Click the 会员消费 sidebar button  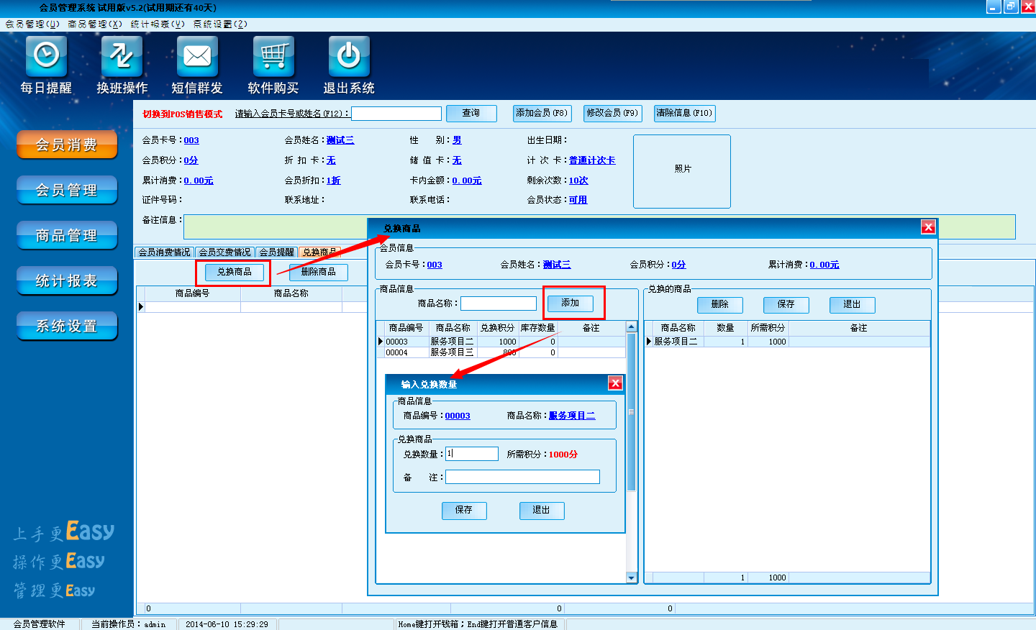[x=66, y=145]
